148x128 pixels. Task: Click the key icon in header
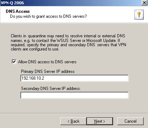coord(139,15)
